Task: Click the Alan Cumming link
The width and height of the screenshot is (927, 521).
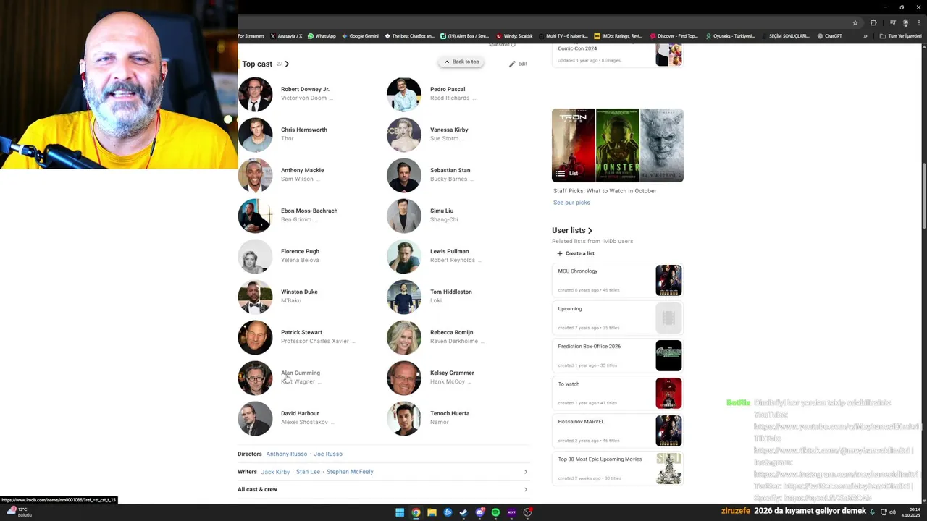Action: (301, 373)
